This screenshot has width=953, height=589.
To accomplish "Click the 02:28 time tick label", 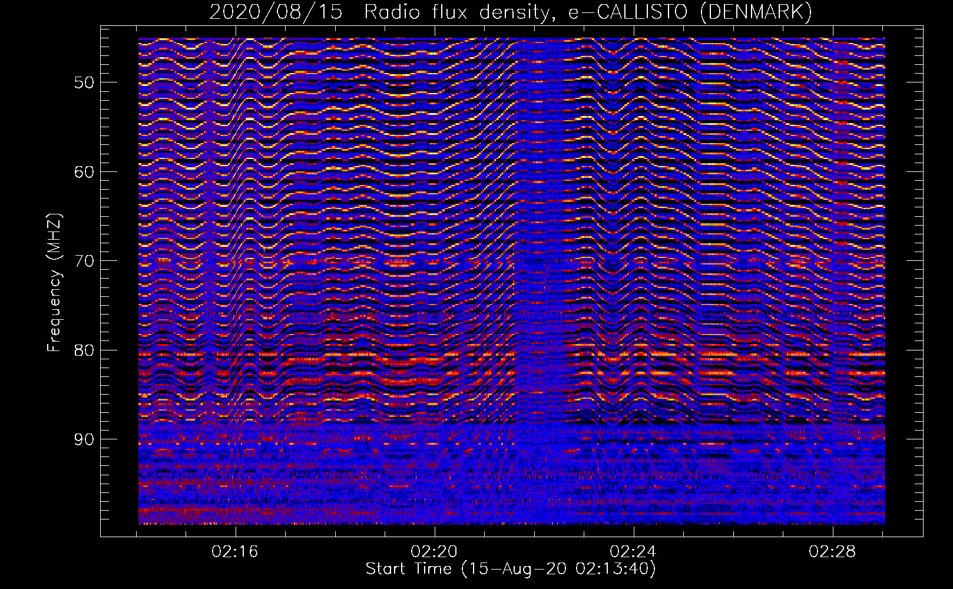I will [833, 552].
